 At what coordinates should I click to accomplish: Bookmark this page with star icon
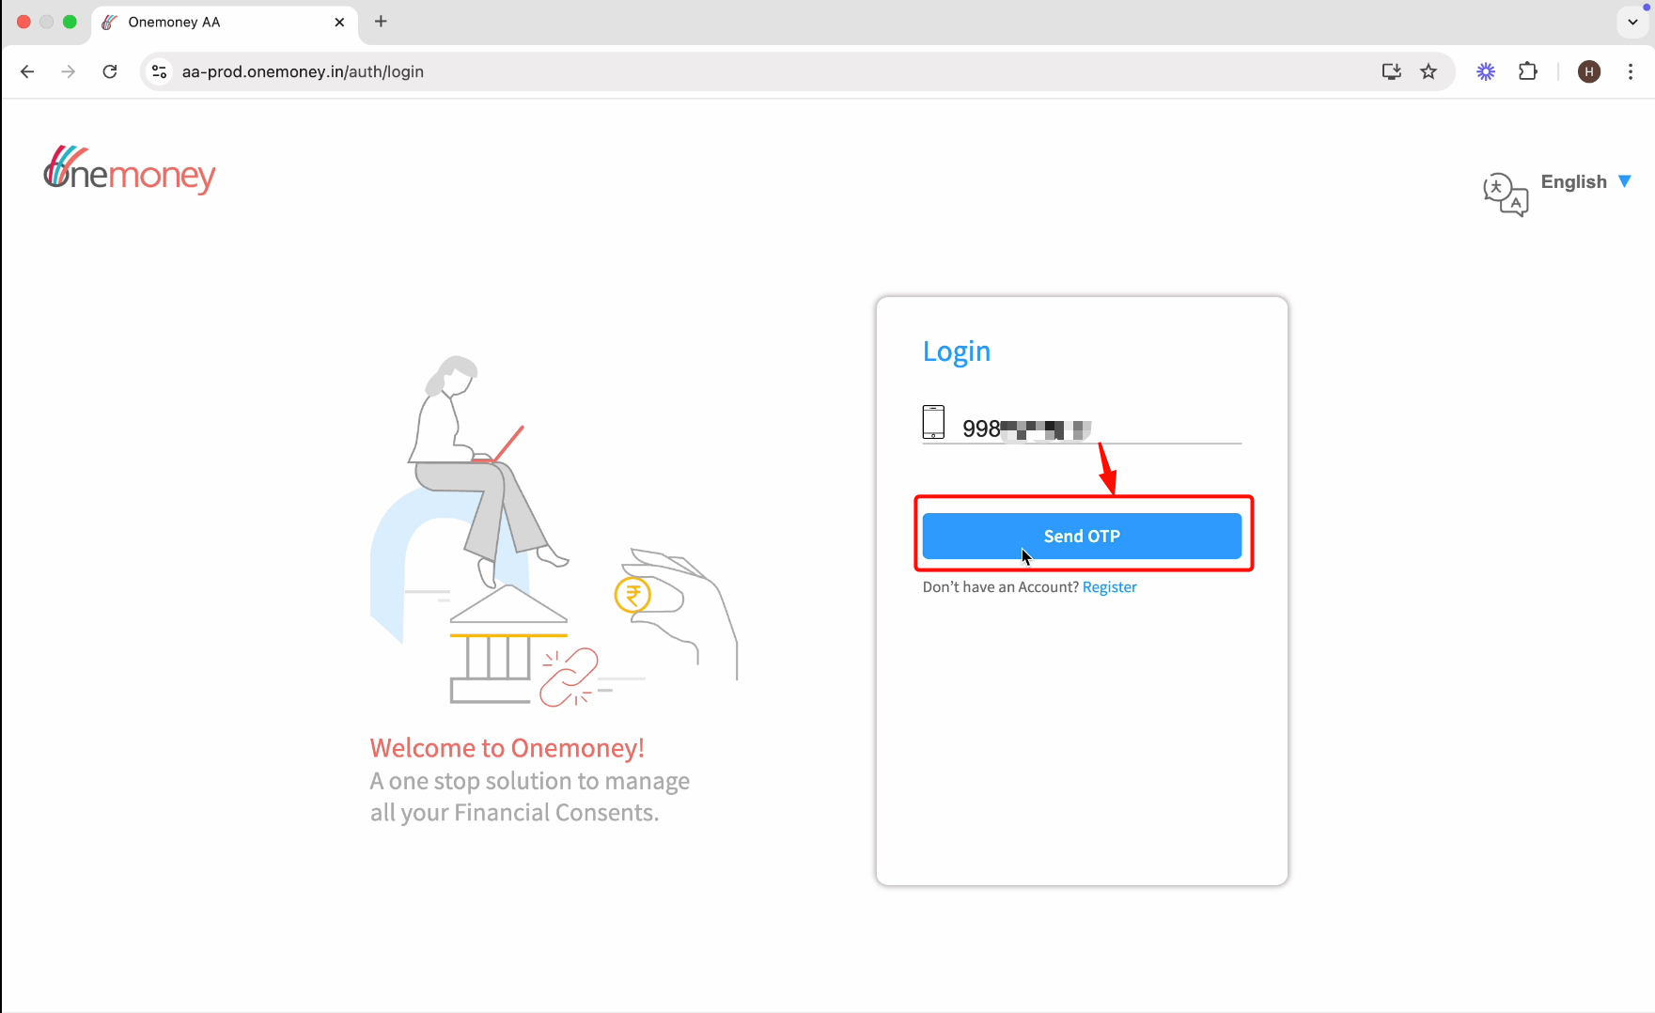click(1429, 71)
